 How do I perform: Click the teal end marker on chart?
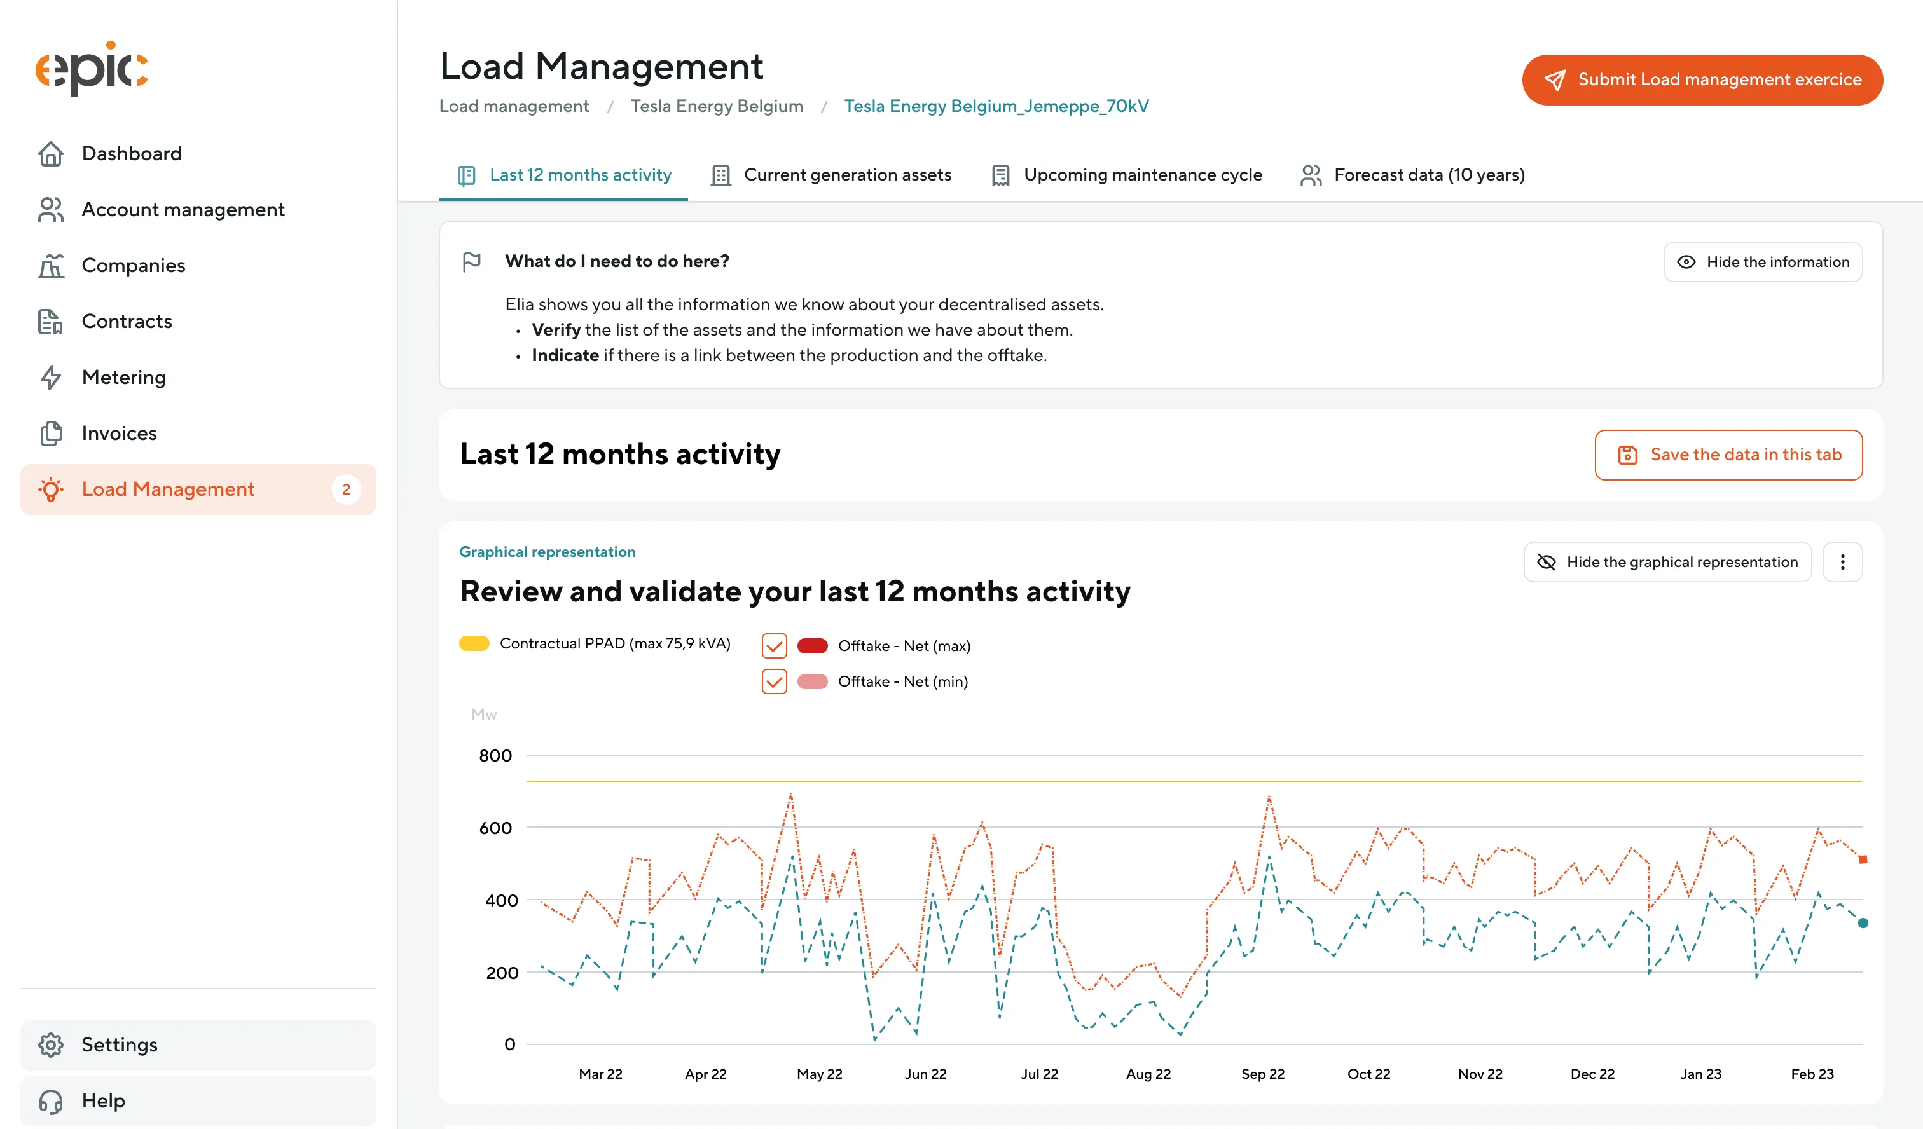(1863, 924)
